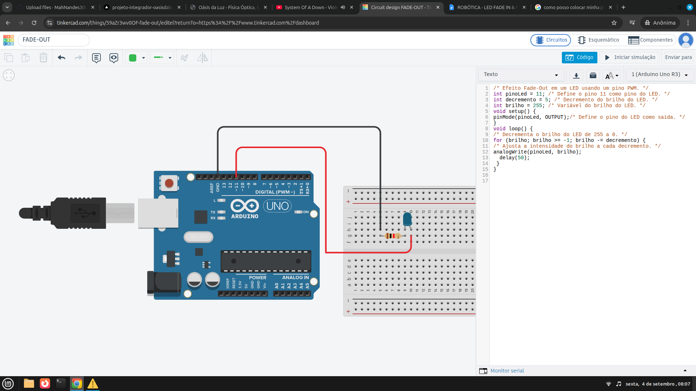Open the Chrome three-dot menu

coord(688,23)
